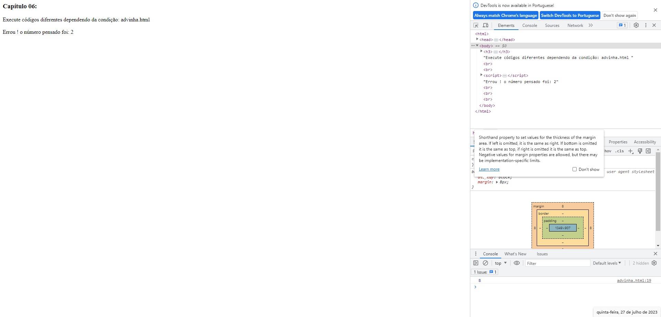Expand the h3 element triangle
The height and width of the screenshot is (317, 661).
[482, 51]
